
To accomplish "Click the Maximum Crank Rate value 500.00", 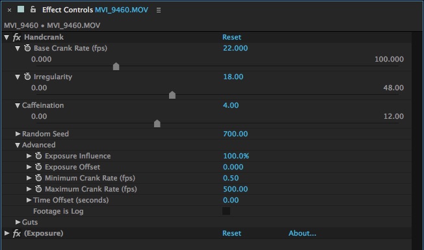I will click(235, 190).
